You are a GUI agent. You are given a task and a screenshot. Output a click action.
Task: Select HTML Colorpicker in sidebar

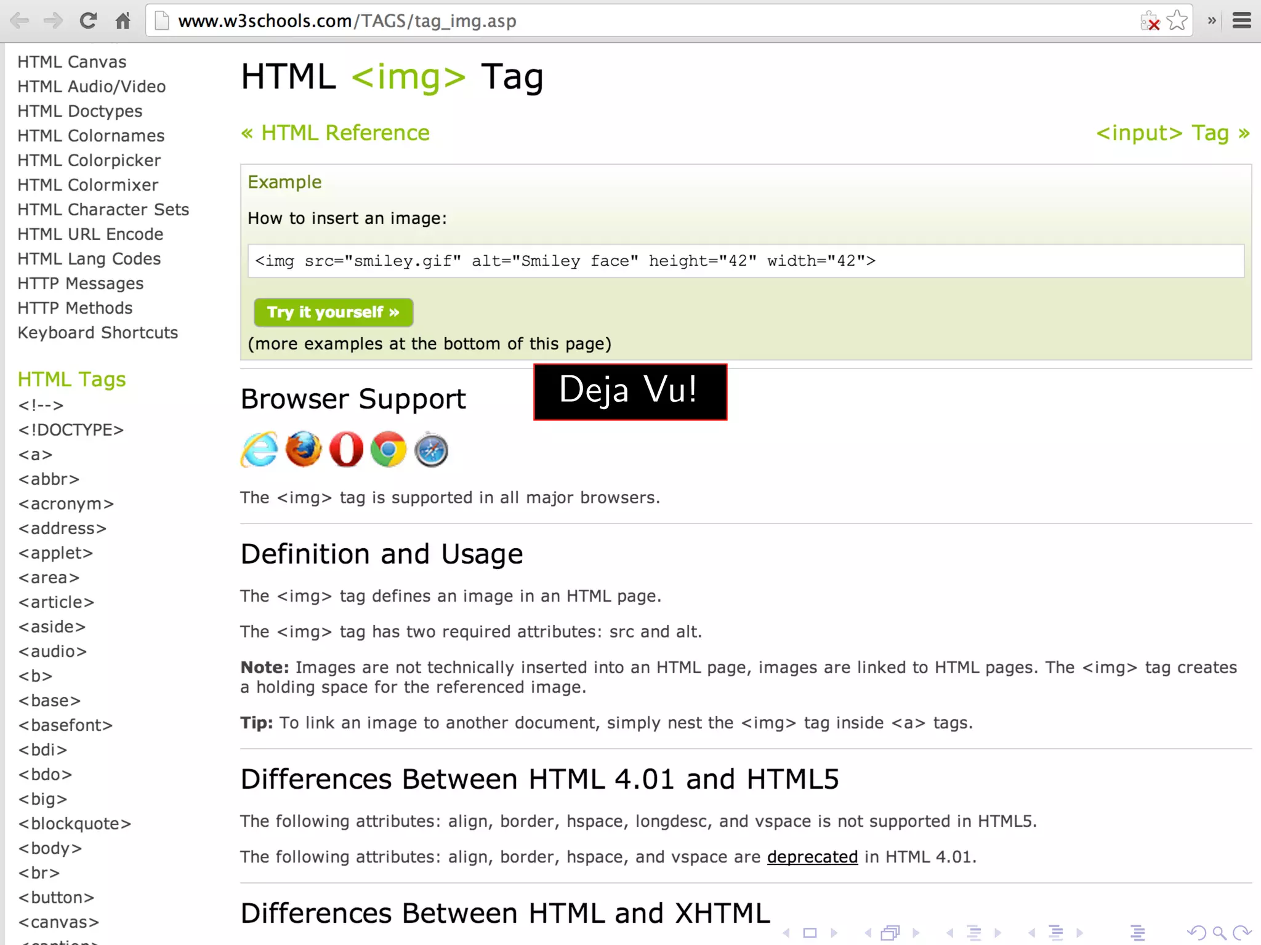(89, 160)
